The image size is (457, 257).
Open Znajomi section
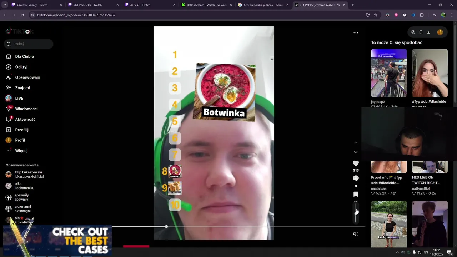[18, 88]
